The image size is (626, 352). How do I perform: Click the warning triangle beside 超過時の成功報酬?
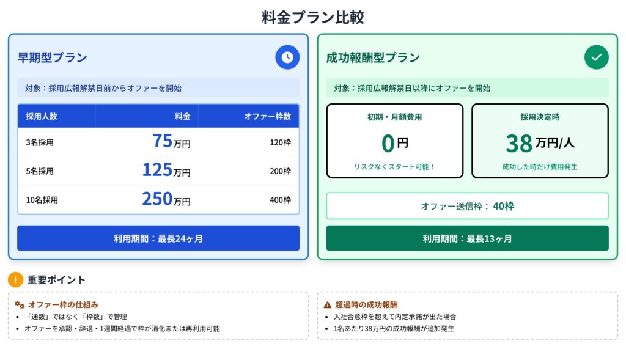[328, 304]
